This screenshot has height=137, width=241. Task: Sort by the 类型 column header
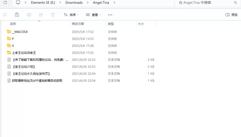[111, 24]
